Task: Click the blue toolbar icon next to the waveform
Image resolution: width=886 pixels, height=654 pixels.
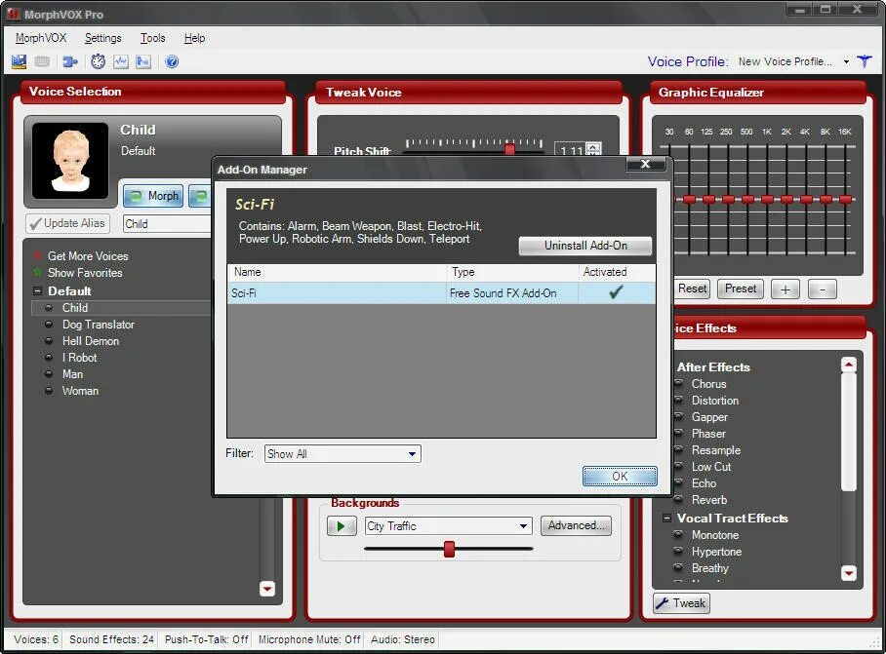Action: coord(143,61)
